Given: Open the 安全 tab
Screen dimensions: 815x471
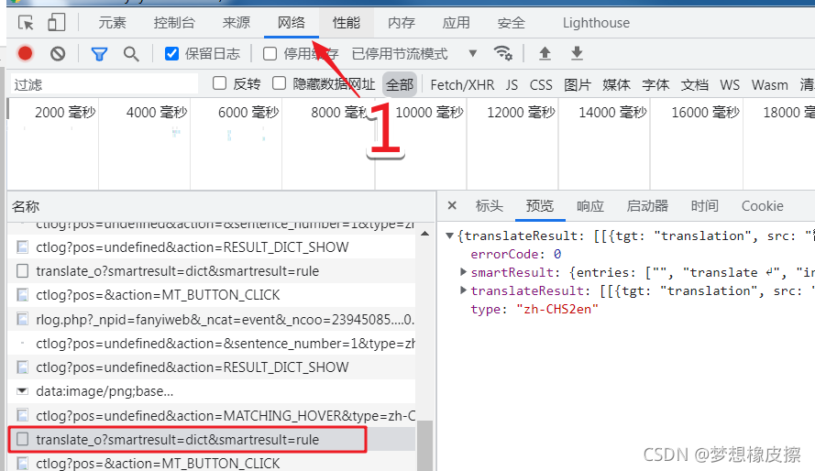Looking at the screenshot, I should (x=511, y=23).
